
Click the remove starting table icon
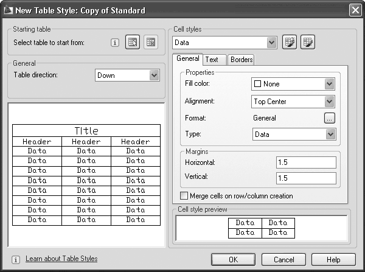tap(150, 43)
